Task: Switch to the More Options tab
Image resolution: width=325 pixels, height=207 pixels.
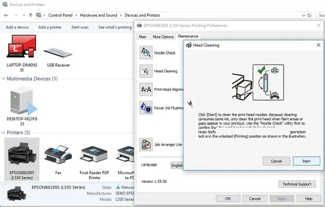Action: click(163, 37)
